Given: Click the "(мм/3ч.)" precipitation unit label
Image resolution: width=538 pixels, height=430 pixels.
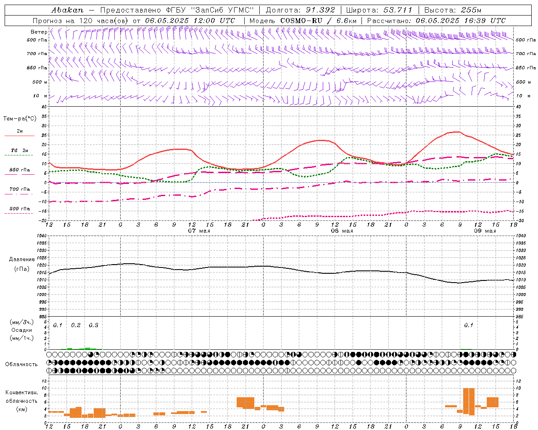Looking at the screenshot, I should [22, 322].
